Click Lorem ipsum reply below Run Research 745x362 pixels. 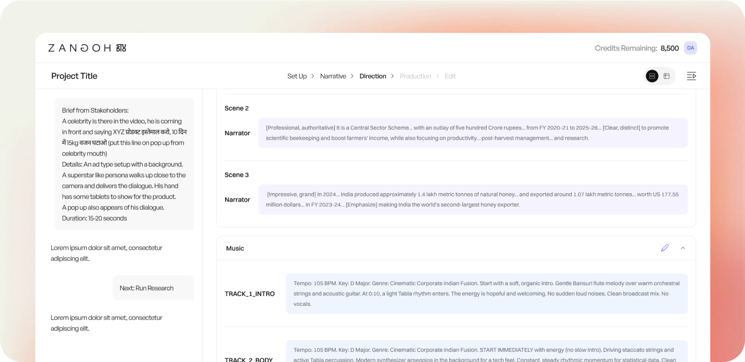[106, 323]
